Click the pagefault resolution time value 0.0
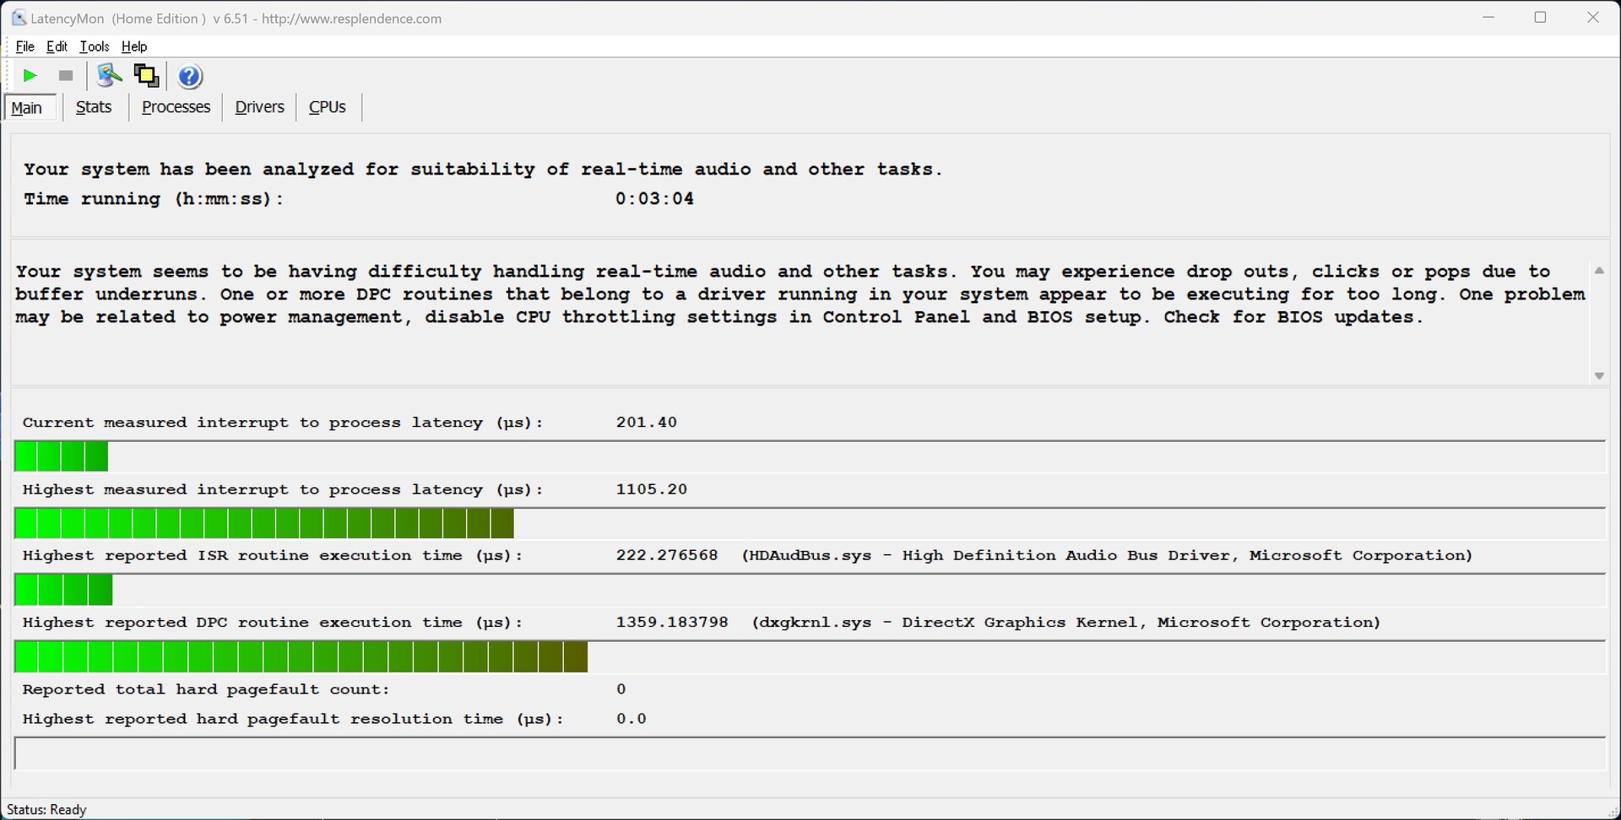Screen dimensions: 1621x820 632,720
